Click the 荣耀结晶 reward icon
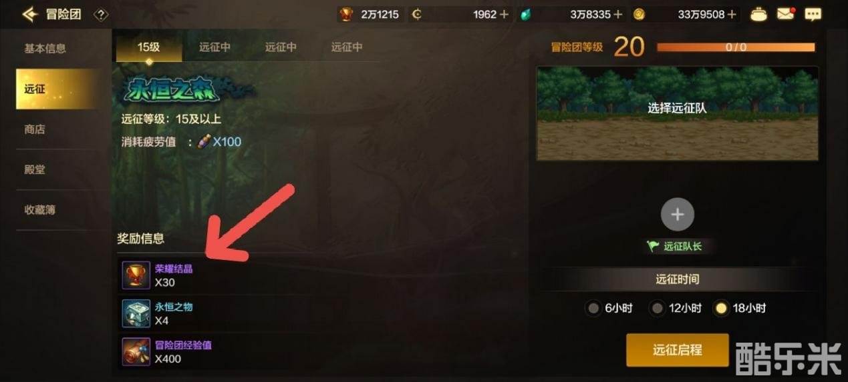 pos(136,275)
